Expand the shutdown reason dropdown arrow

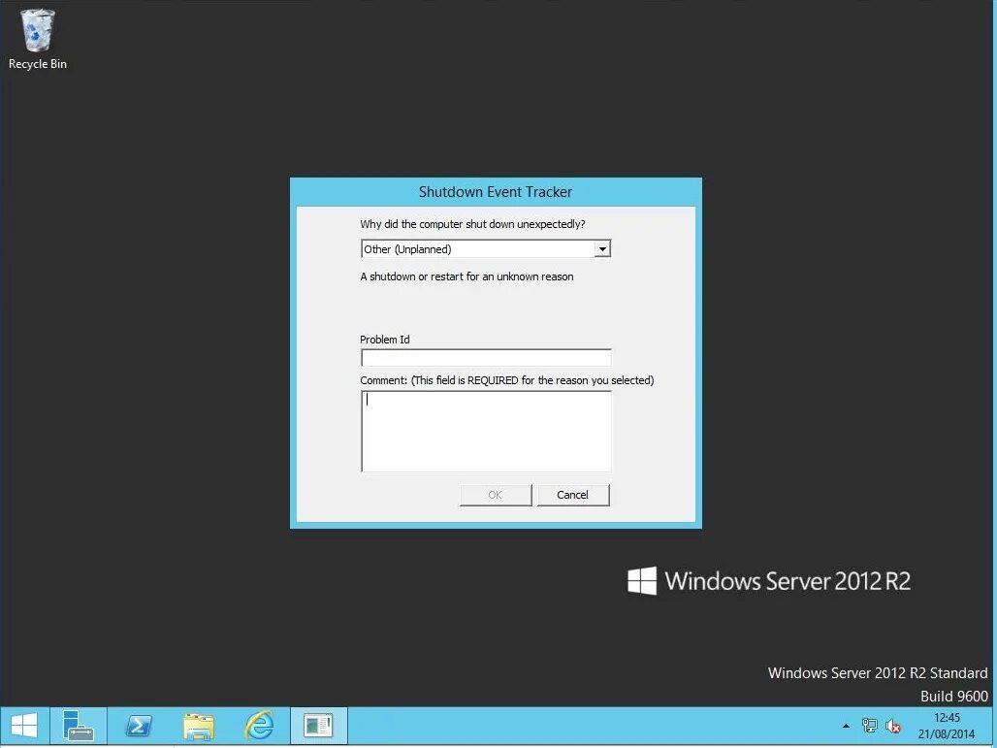[602, 248]
